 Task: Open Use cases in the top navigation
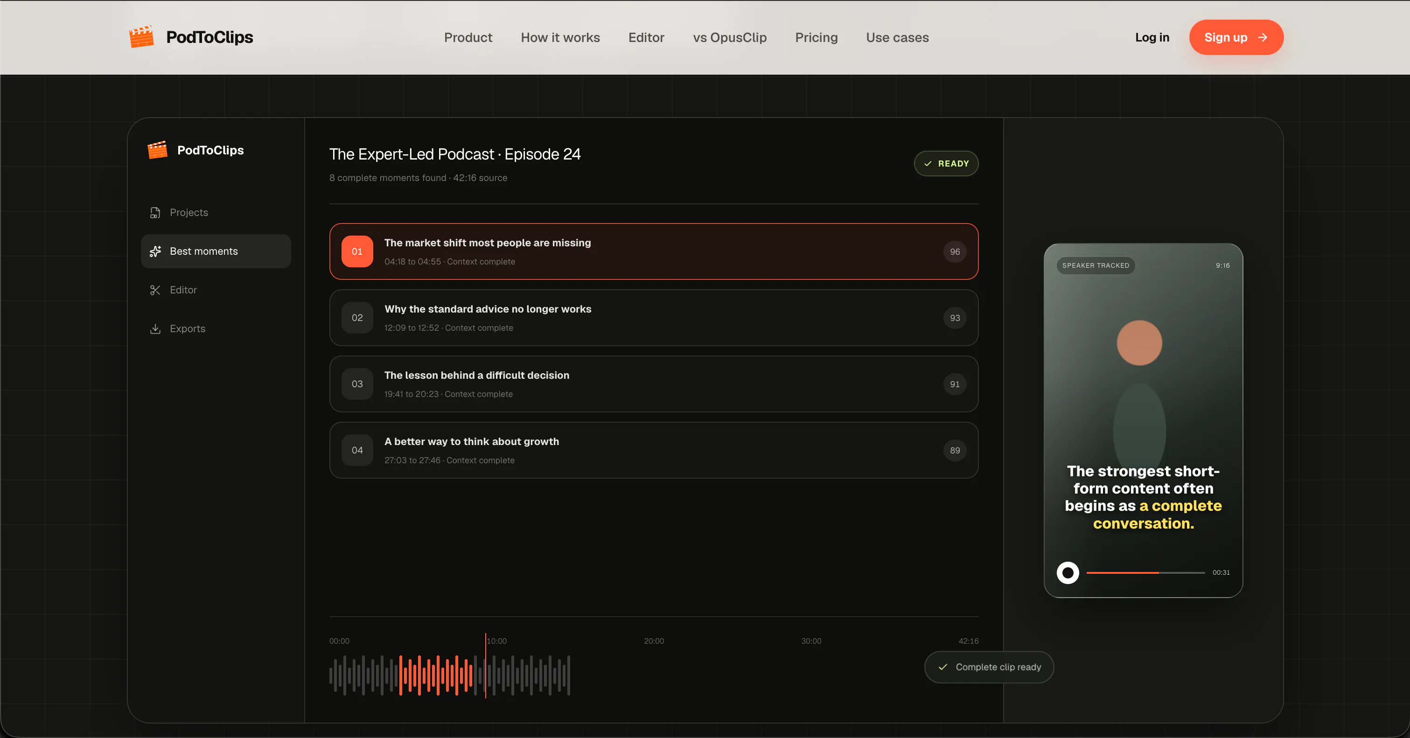pos(897,37)
